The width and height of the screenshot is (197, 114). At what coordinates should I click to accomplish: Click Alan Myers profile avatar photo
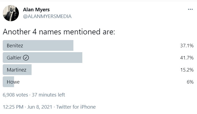coord(11,13)
